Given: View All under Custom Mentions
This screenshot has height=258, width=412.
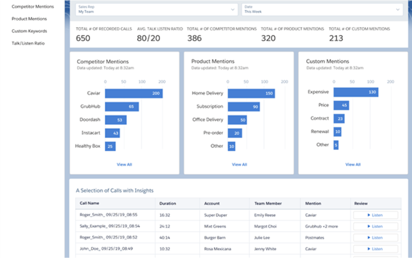Looking at the screenshot, I should click(353, 164).
